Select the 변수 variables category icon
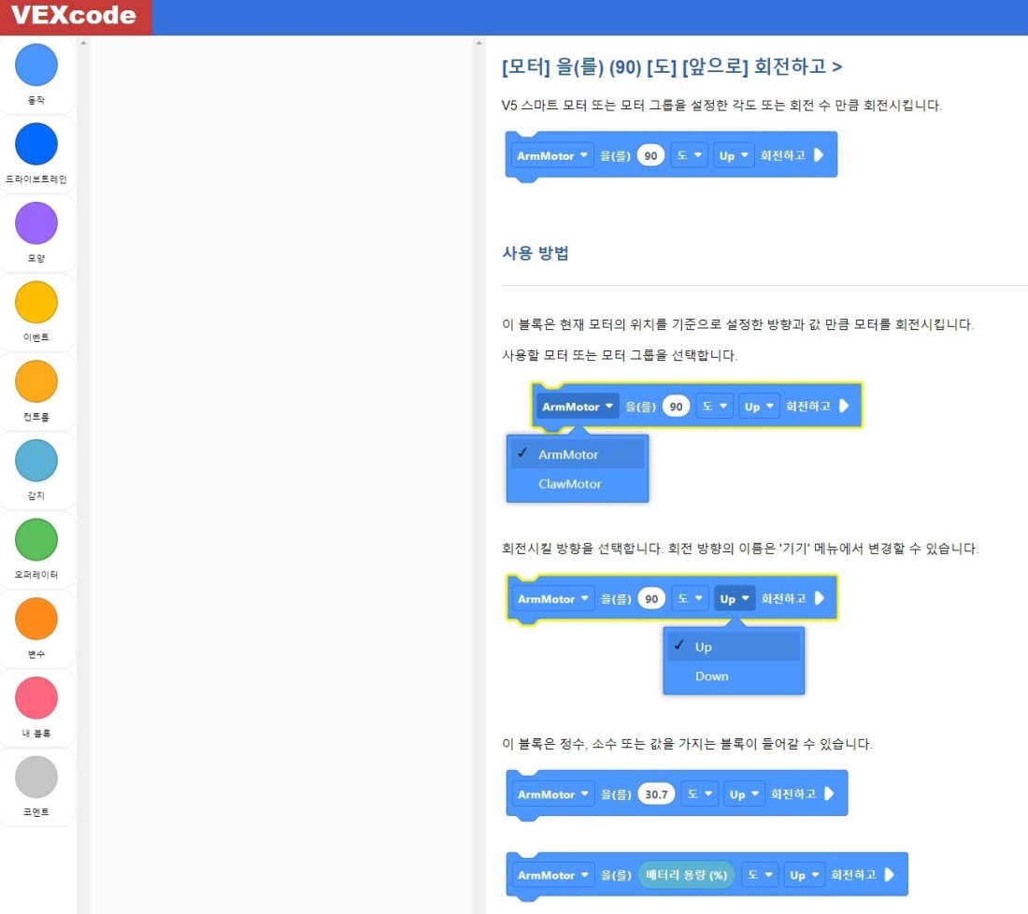This screenshot has height=914, width=1028. point(36,619)
